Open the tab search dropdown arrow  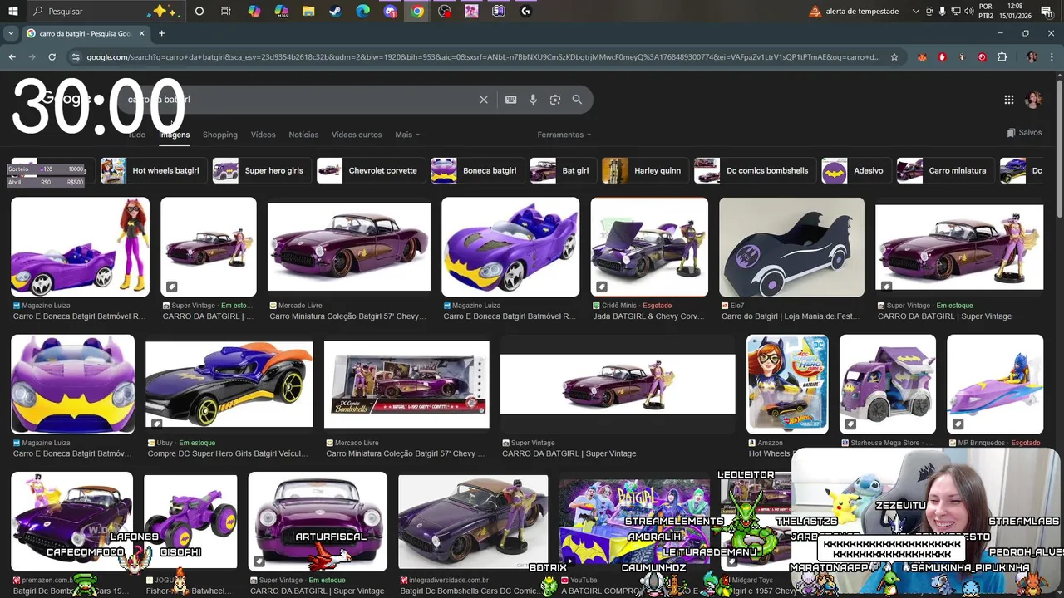coord(10,33)
